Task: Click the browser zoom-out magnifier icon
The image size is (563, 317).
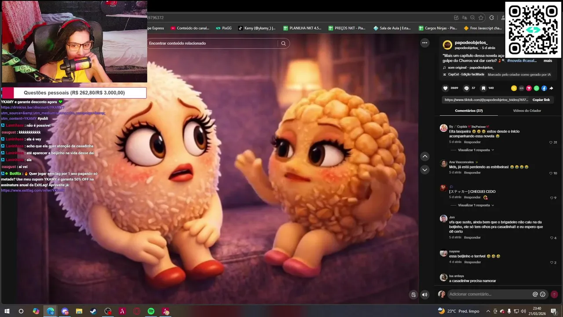Action: click(x=472, y=18)
